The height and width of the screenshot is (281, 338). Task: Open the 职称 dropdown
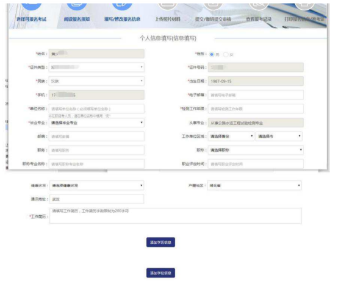pos(256,150)
